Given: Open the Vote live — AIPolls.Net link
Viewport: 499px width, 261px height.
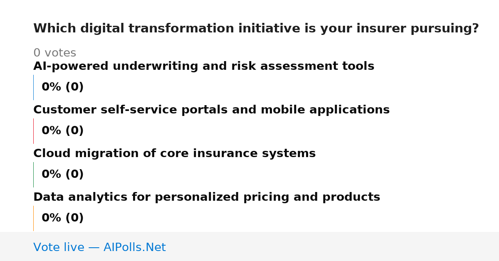Looking at the screenshot, I should click(x=99, y=247).
